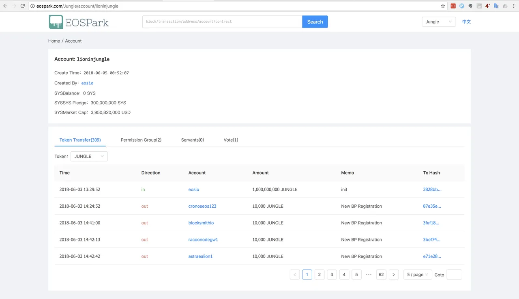Click the browser forward arrow

pyautogui.click(x=14, y=6)
